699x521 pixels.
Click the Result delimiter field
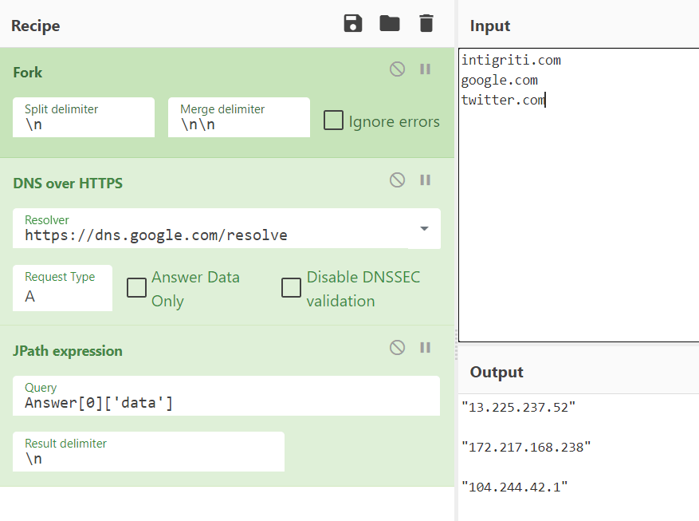tap(148, 452)
